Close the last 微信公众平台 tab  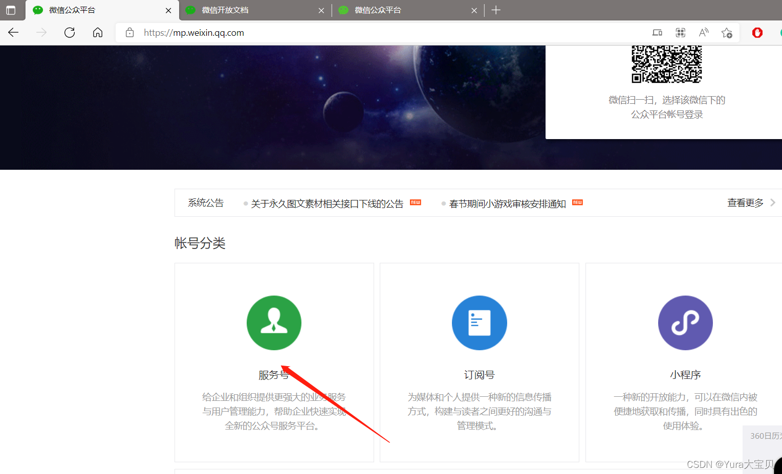coord(474,10)
